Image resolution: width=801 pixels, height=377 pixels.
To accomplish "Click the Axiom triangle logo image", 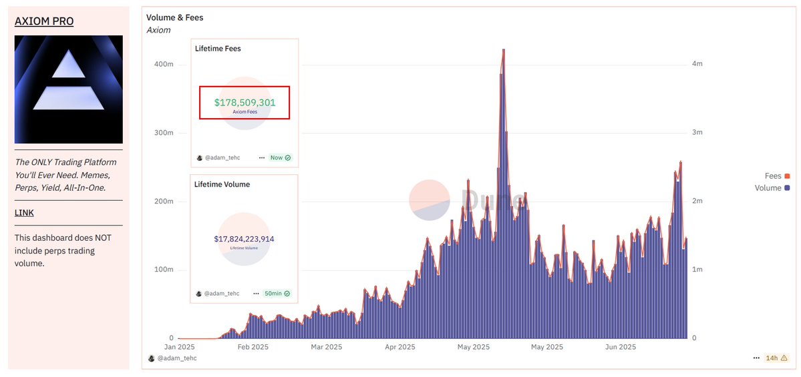I will point(68,89).
